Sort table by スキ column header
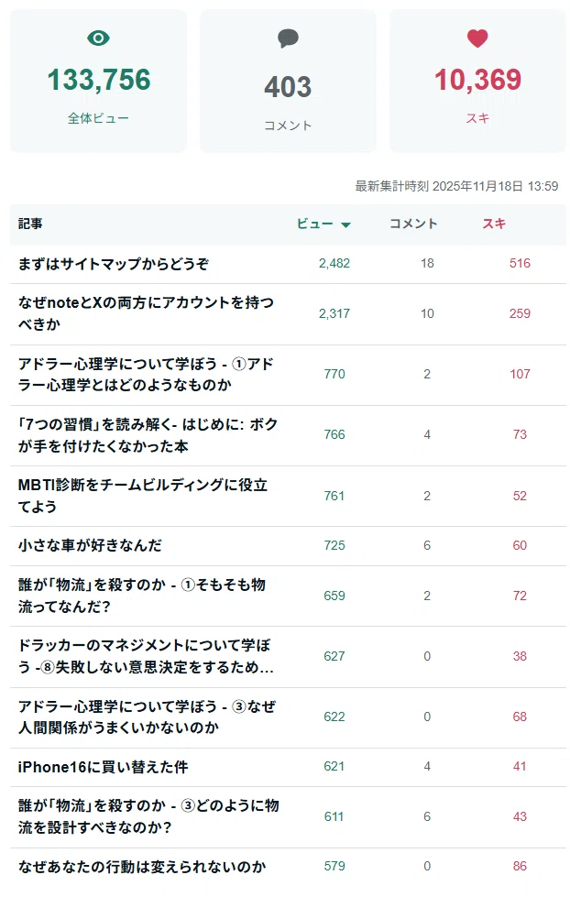The width and height of the screenshot is (570, 897). point(494,224)
